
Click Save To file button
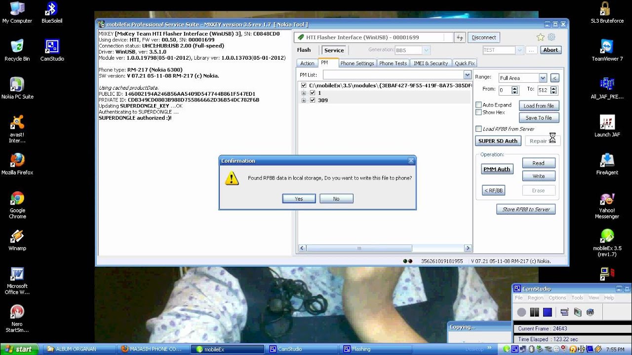click(539, 118)
